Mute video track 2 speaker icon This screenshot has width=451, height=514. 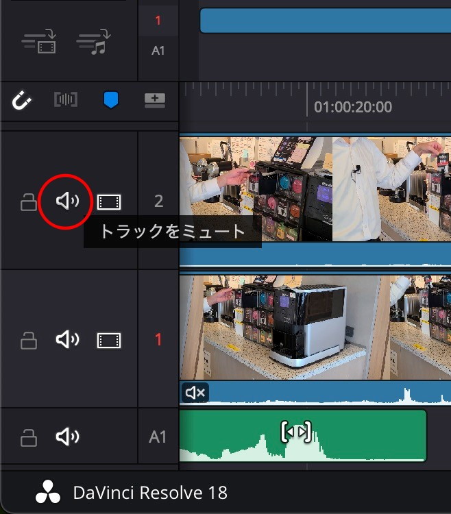click(68, 201)
